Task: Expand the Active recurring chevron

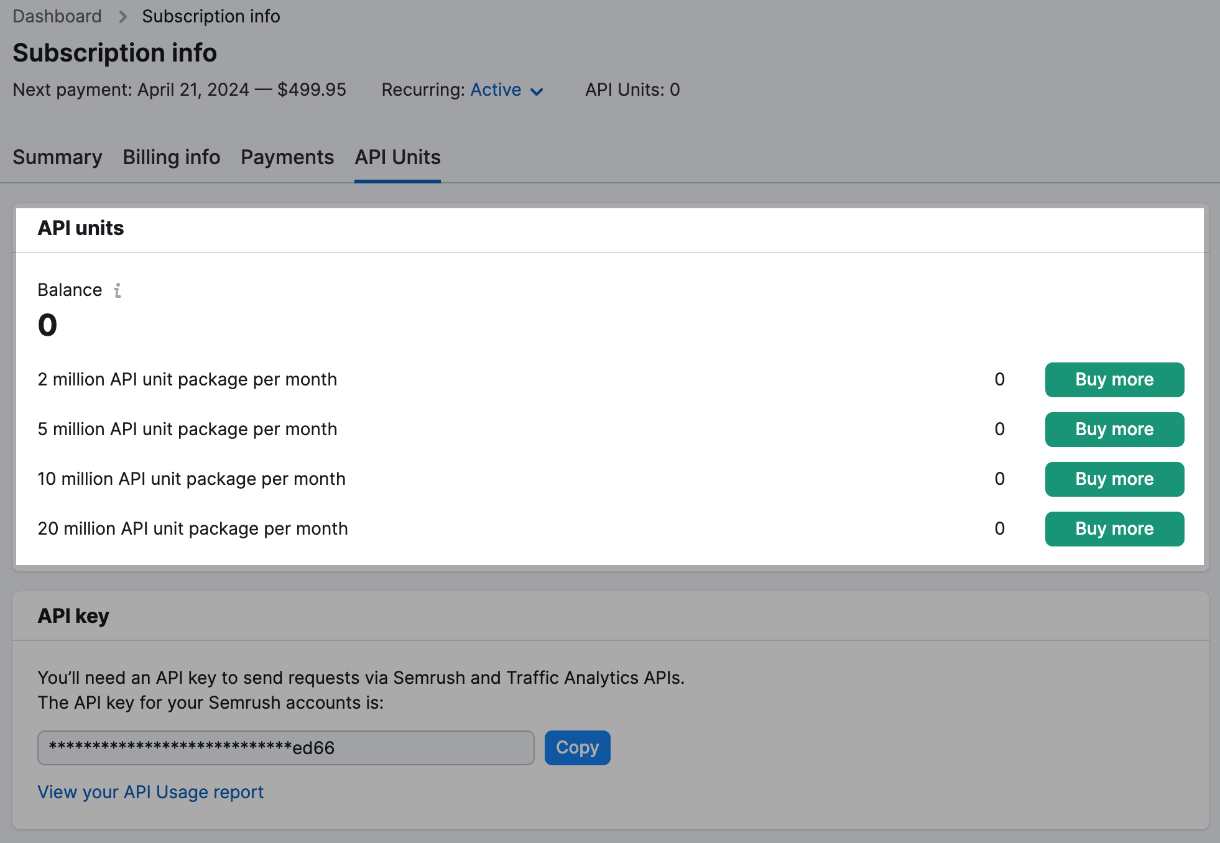Action: [537, 91]
